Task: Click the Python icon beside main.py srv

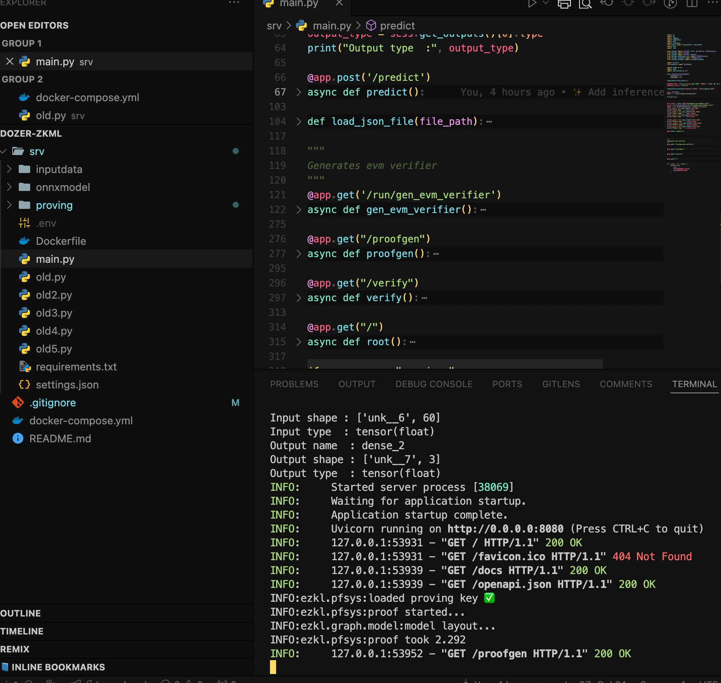Action: pyautogui.click(x=25, y=62)
